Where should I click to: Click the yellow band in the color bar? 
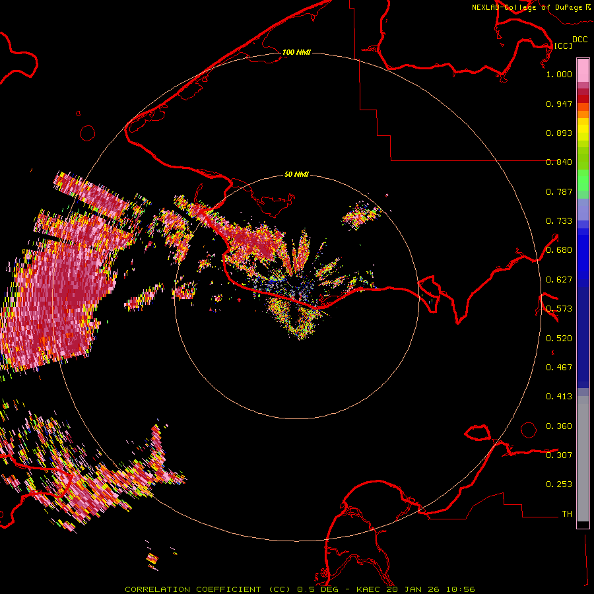pos(583,131)
